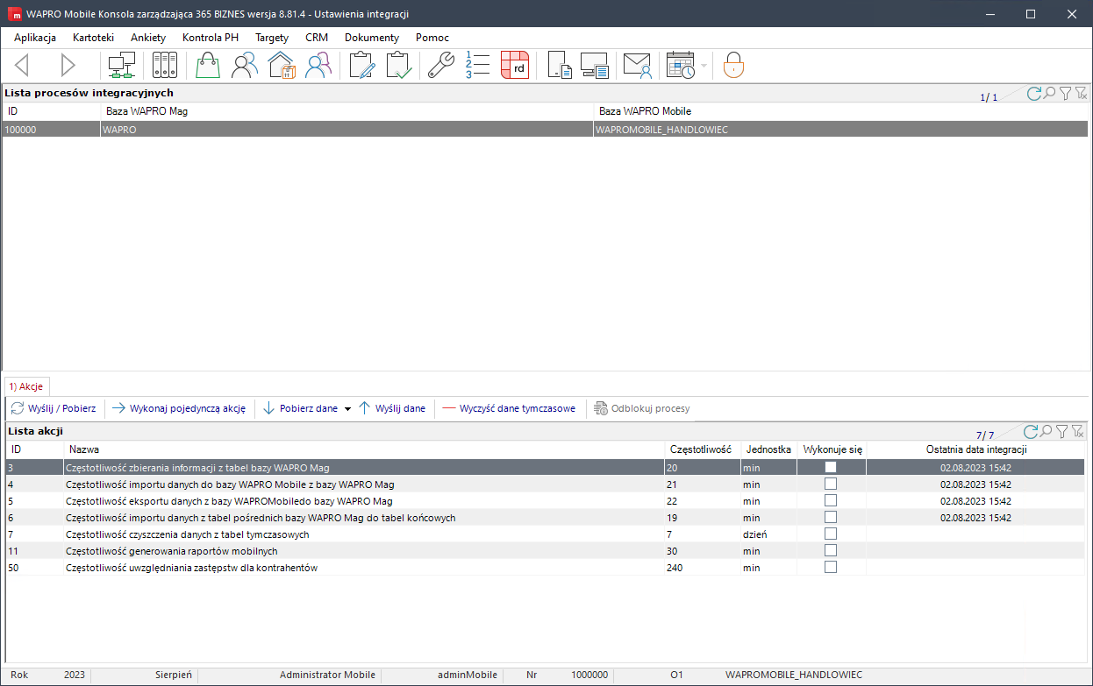The width and height of the screenshot is (1093, 686).
Task: Select 'Częstotliwość generowania raportów mobilnych' row
Action: tap(545, 551)
